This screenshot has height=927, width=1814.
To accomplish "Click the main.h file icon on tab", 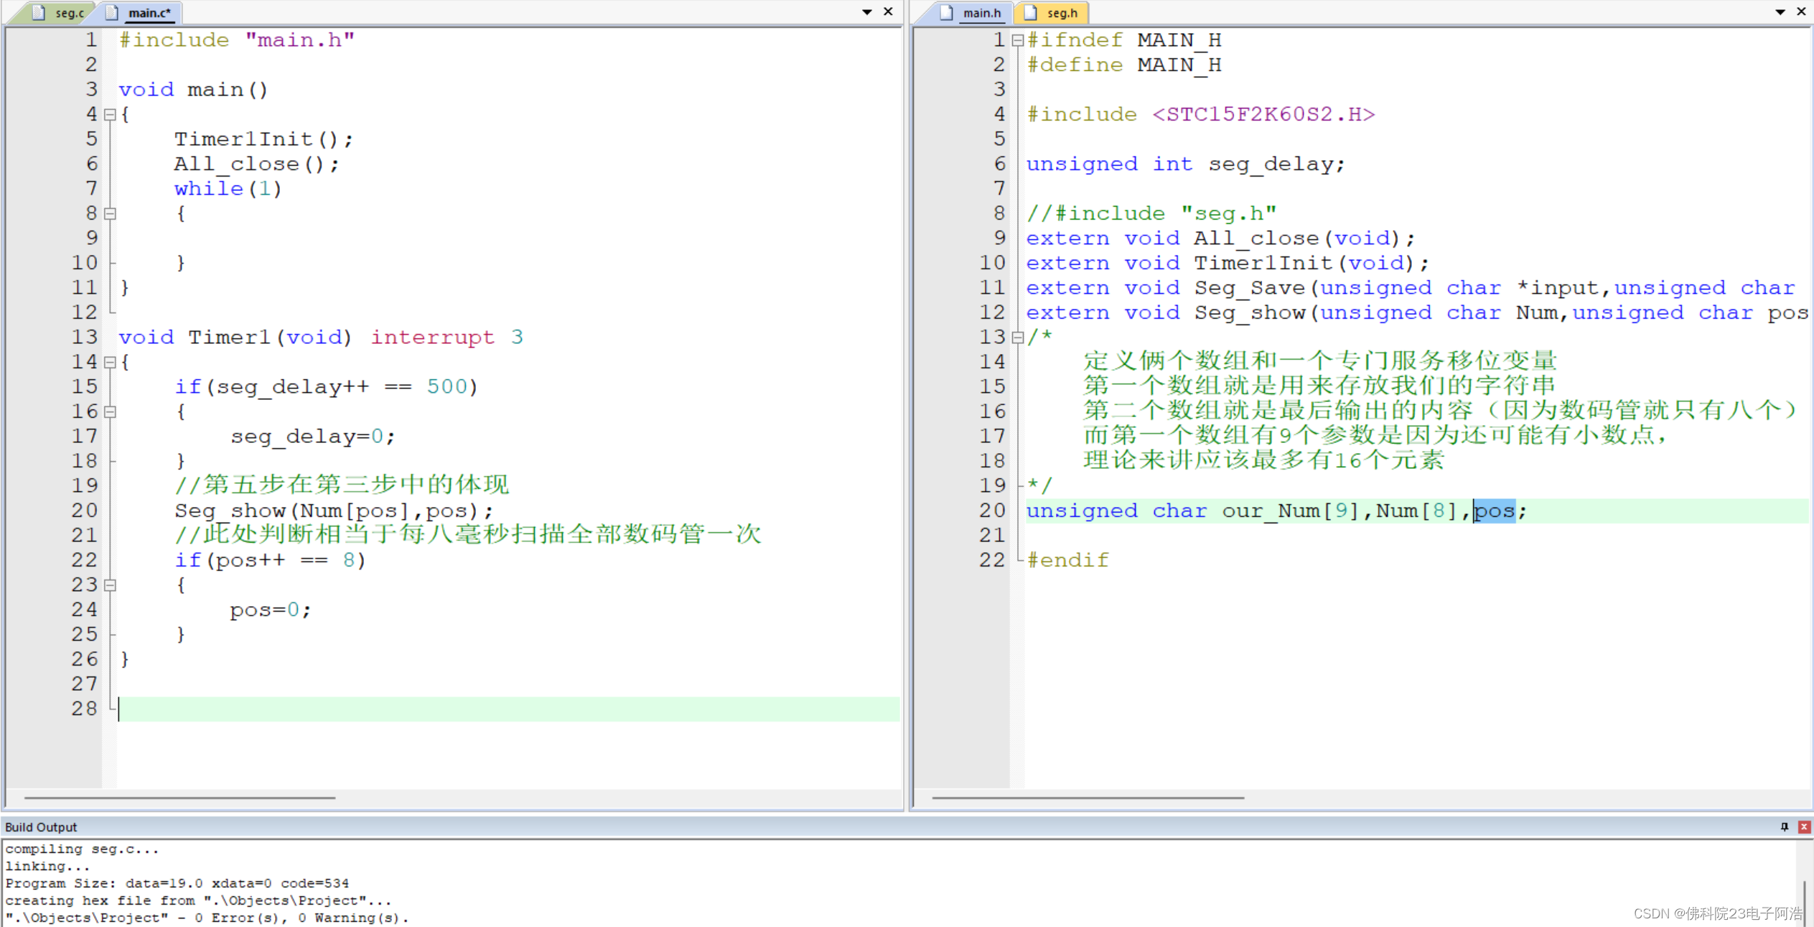I will [947, 12].
